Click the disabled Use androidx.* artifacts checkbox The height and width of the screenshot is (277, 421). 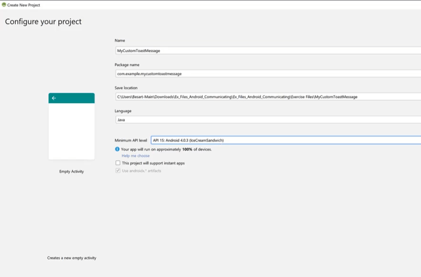point(117,170)
